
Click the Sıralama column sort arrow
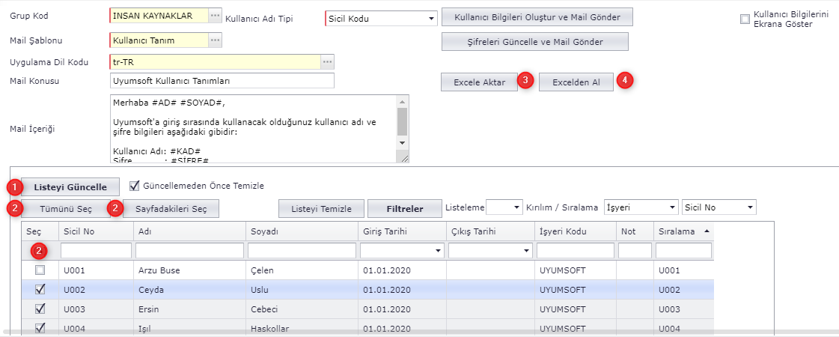pos(708,231)
